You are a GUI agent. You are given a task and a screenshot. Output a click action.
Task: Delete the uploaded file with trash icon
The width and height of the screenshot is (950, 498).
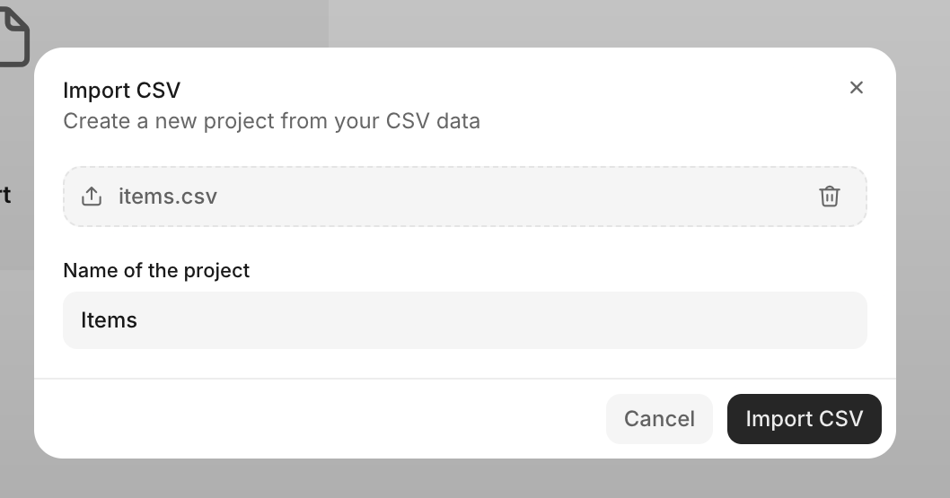pos(830,197)
